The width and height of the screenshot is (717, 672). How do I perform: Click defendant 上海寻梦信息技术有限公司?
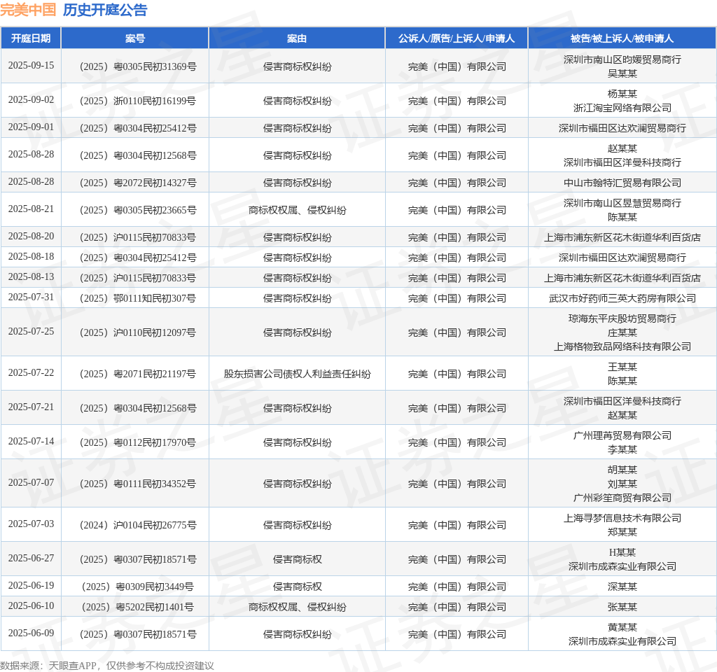pyautogui.click(x=622, y=519)
